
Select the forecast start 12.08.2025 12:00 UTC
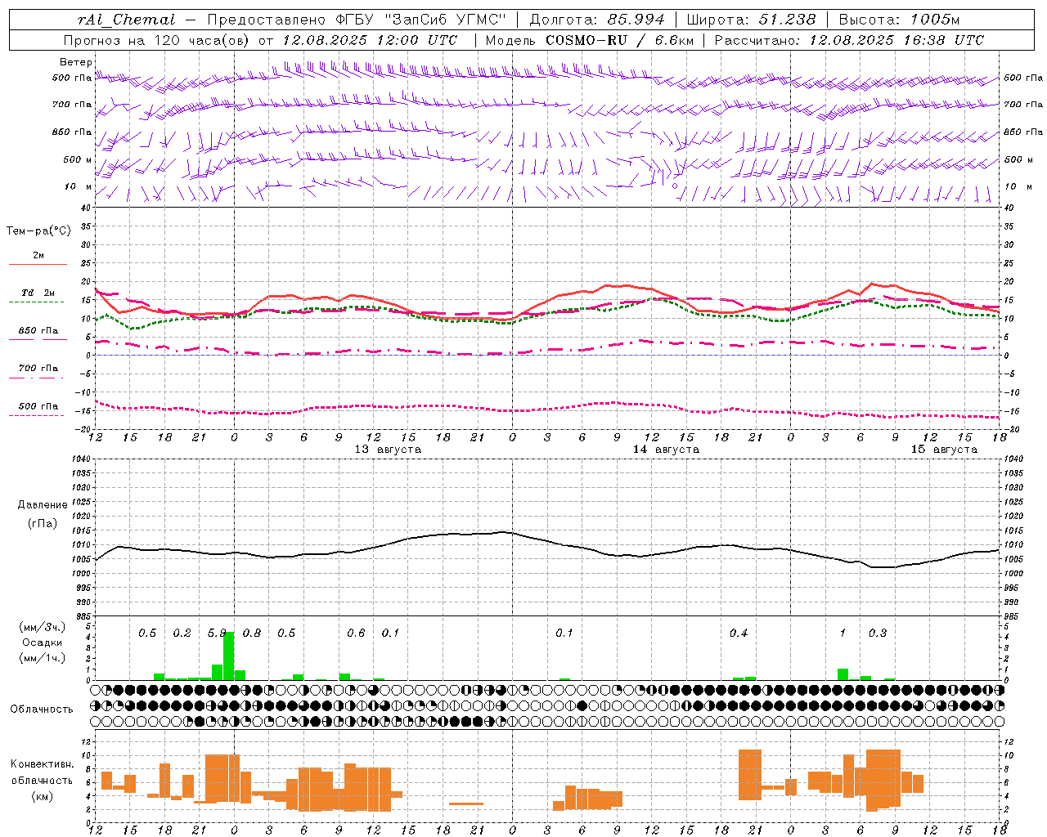click(x=370, y=40)
